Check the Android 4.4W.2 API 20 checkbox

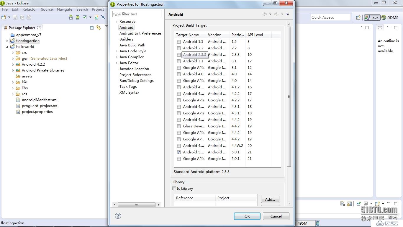coord(178,146)
